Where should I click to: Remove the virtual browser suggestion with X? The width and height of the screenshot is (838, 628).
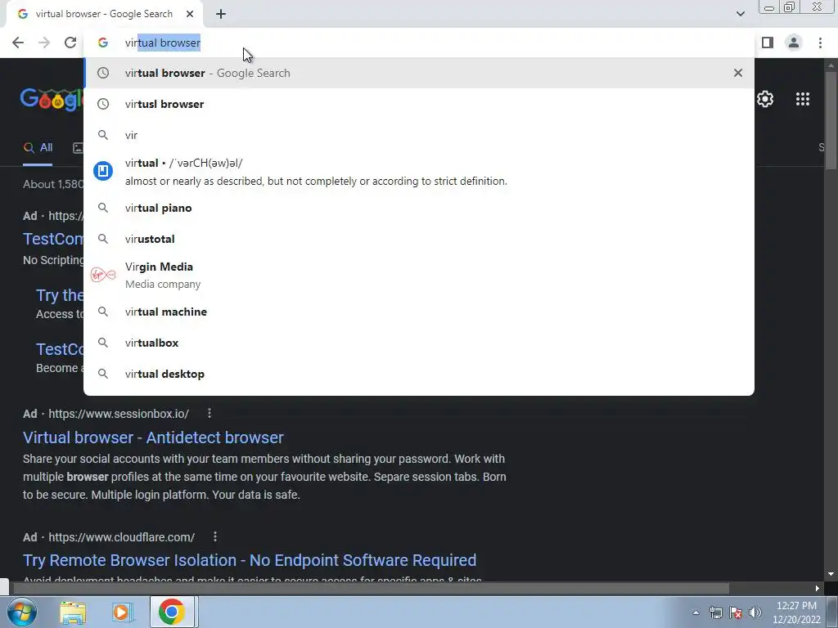click(738, 73)
